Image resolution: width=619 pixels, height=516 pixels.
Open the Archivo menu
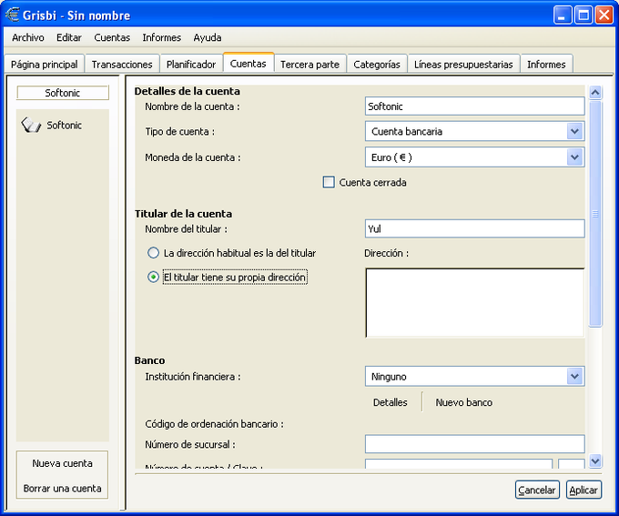(x=28, y=37)
